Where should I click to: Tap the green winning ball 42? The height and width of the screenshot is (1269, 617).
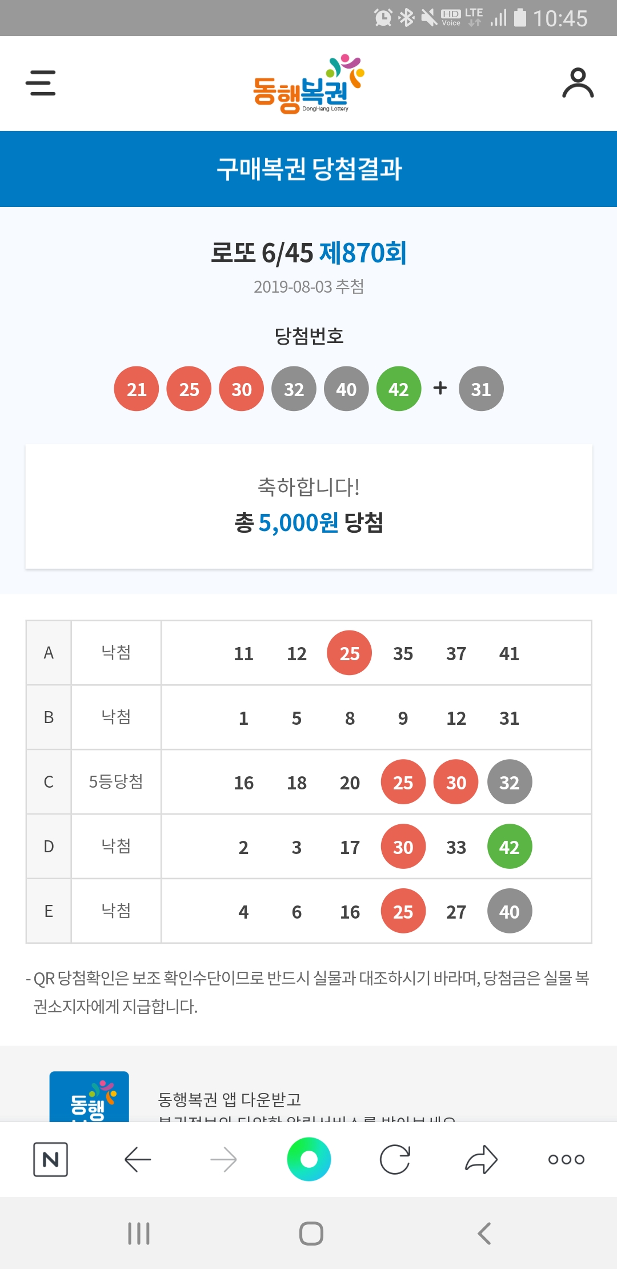(399, 389)
